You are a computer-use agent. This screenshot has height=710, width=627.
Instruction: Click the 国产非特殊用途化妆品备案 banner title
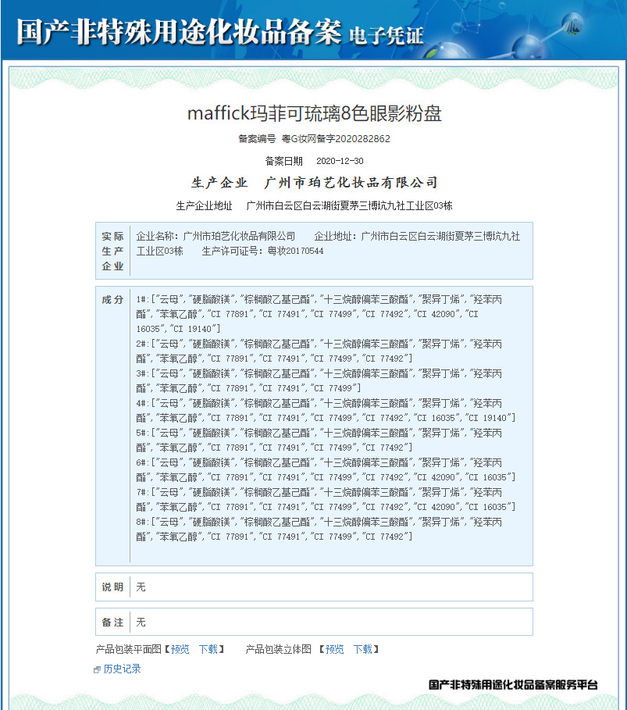(x=180, y=32)
